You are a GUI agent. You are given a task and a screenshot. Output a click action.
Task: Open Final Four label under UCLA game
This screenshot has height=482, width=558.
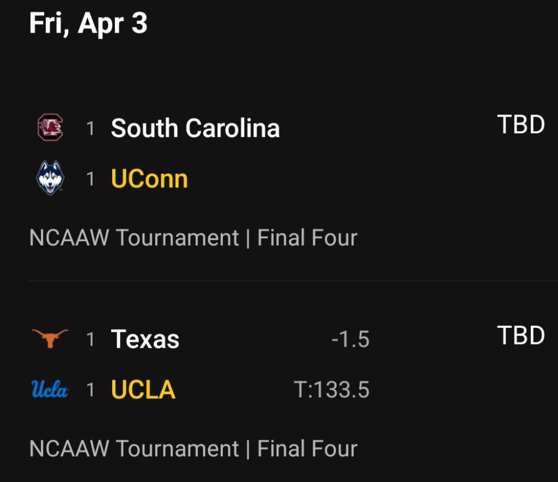click(x=307, y=449)
